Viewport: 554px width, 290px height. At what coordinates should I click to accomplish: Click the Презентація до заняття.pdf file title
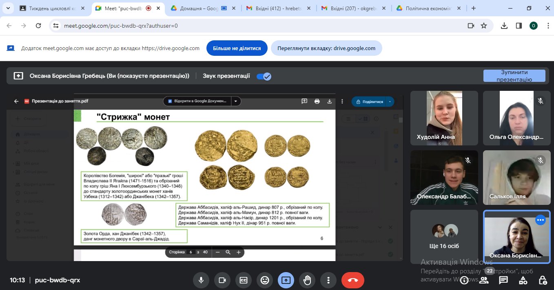pos(60,101)
